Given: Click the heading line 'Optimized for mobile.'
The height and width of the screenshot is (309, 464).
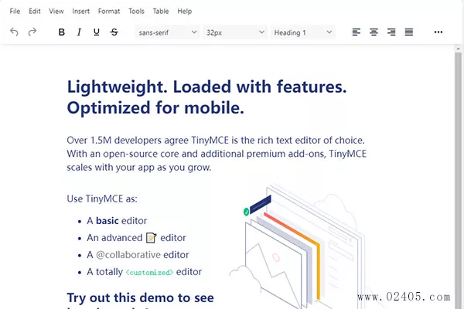Looking at the screenshot, I should click(155, 107).
